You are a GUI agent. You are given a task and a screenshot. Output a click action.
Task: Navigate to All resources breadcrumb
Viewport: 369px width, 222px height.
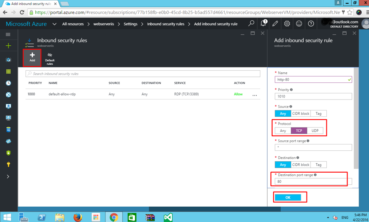coord(73,24)
